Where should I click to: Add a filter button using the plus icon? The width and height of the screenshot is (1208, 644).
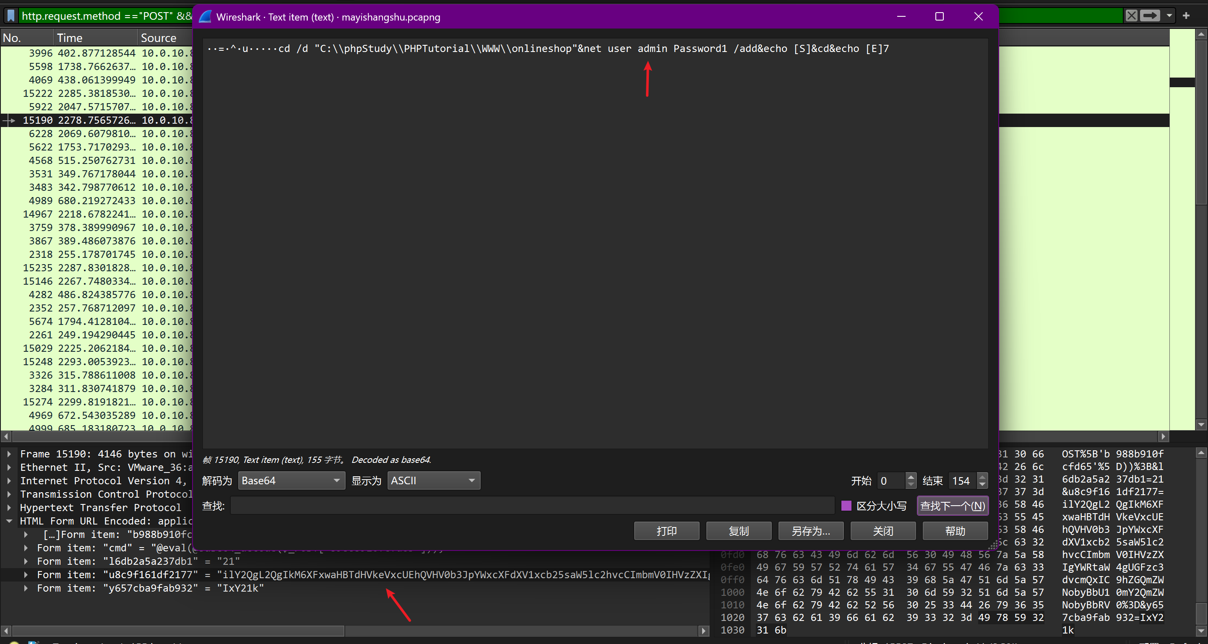pos(1186,16)
